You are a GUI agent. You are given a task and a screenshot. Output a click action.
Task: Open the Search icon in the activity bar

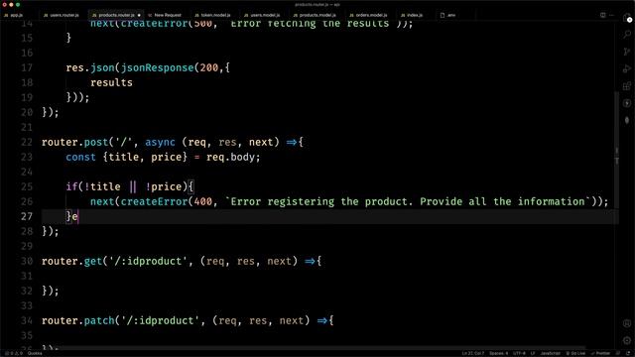point(627,35)
